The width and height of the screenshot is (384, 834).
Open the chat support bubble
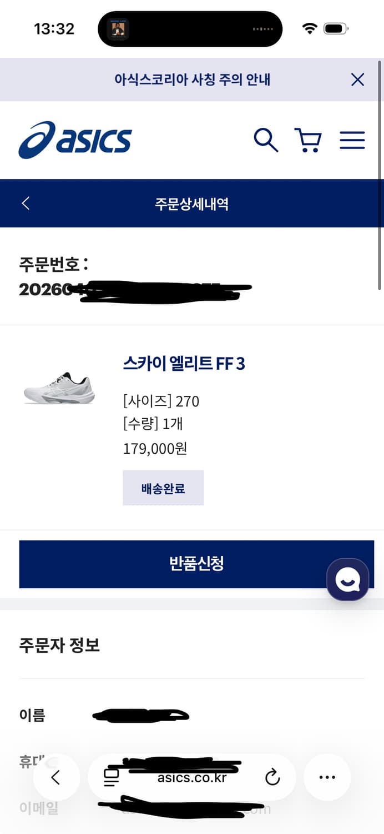click(x=348, y=580)
